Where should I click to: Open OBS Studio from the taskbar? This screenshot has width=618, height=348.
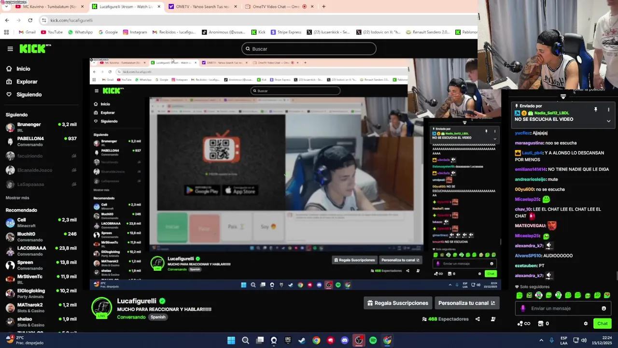point(359,340)
